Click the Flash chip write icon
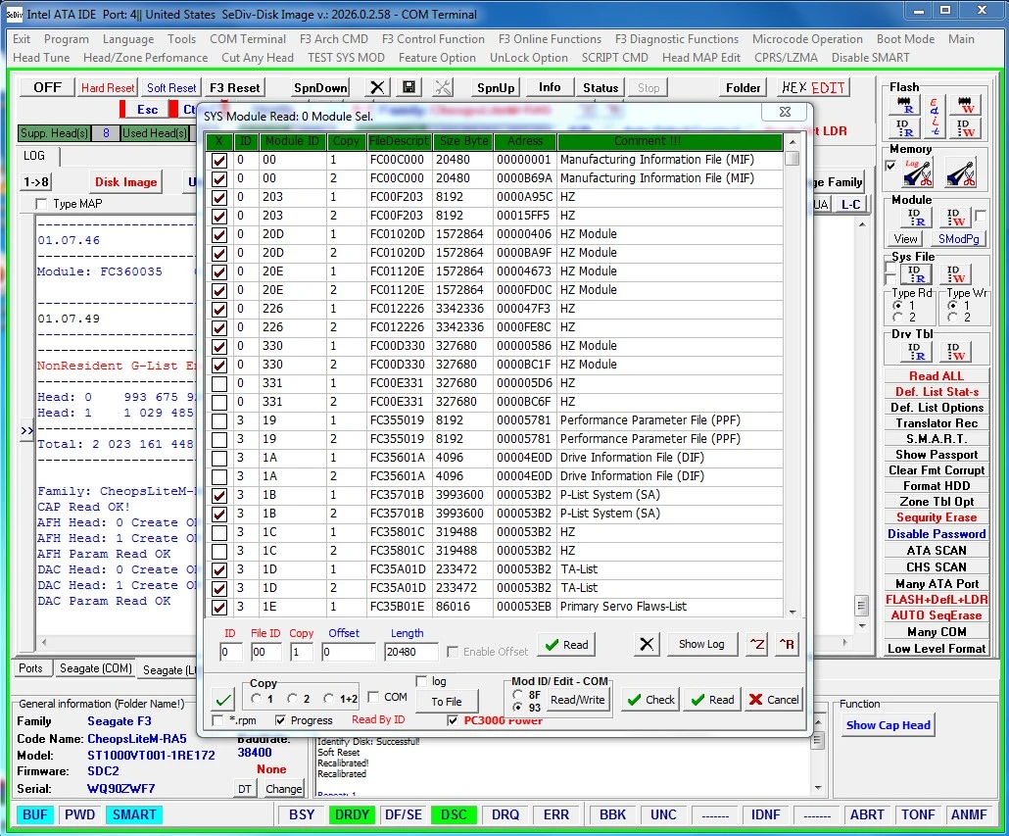1009x836 pixels. 965,106
